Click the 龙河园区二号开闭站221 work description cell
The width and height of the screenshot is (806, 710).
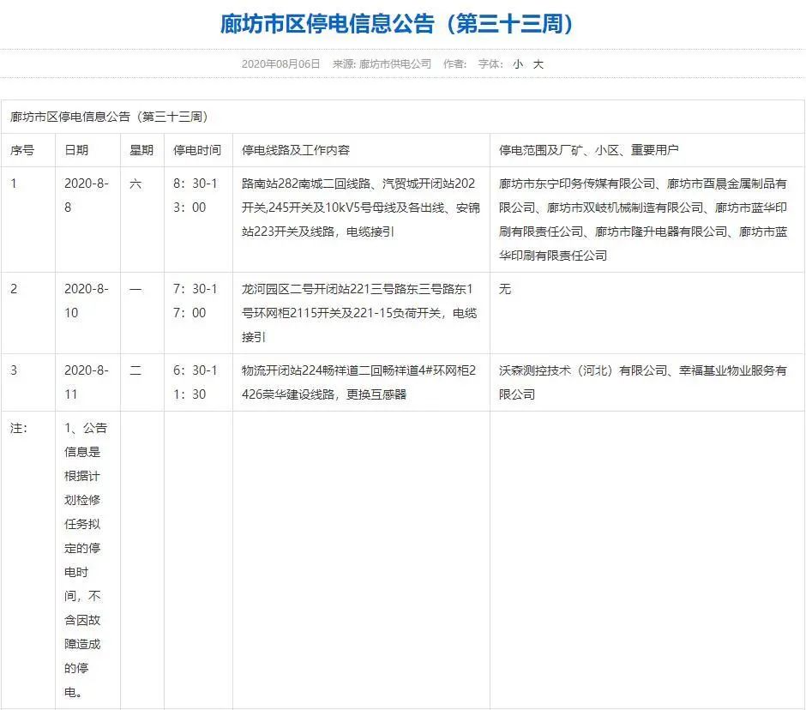(361, 313)
